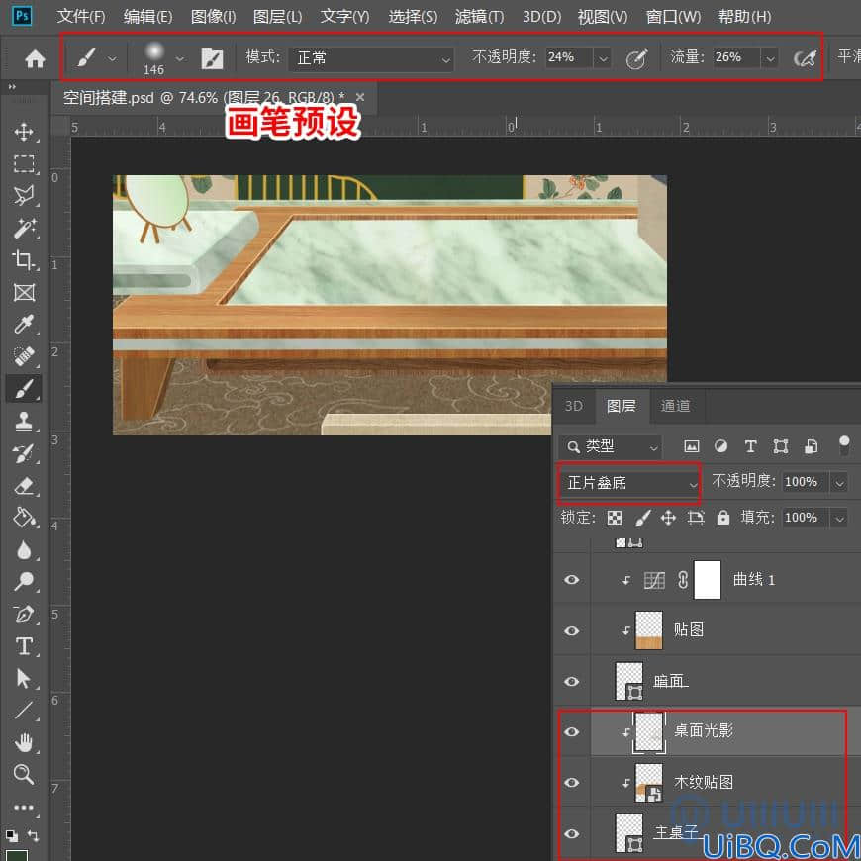Select the Move tool
Screen dimensions: 861x861
click(24, 132)
